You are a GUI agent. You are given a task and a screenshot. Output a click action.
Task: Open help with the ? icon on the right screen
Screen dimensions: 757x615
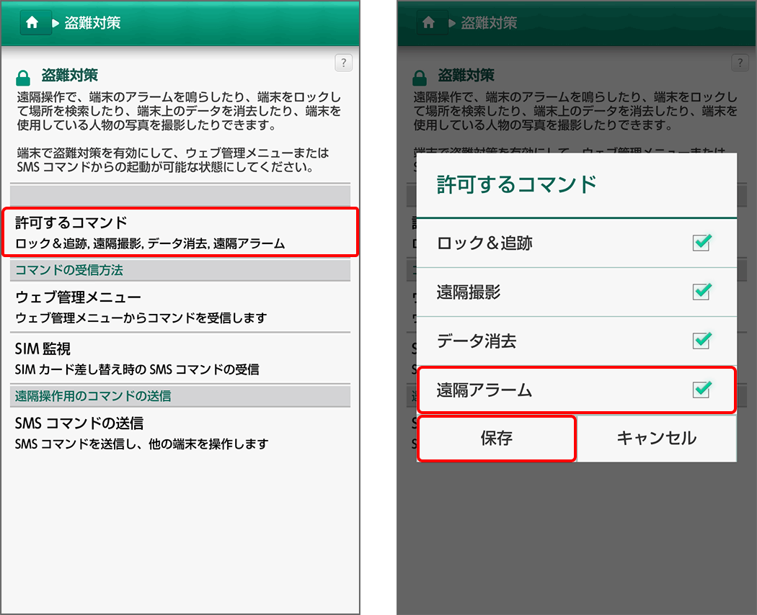740,63
